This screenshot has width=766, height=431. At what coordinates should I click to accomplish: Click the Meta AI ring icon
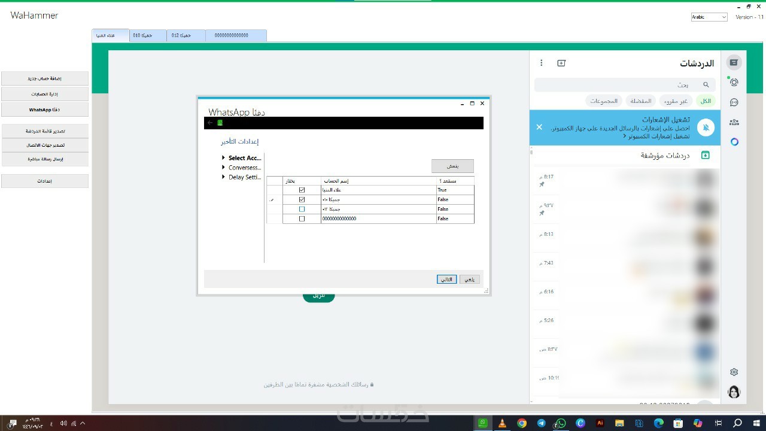point(734,142)
